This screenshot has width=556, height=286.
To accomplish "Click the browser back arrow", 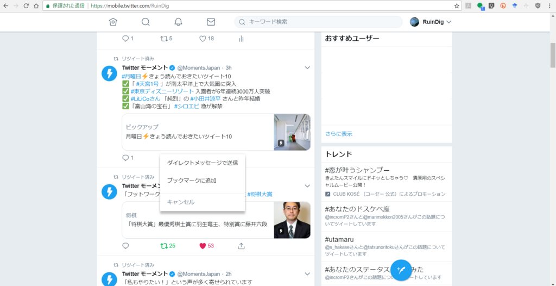I will [x=6, y=5].
